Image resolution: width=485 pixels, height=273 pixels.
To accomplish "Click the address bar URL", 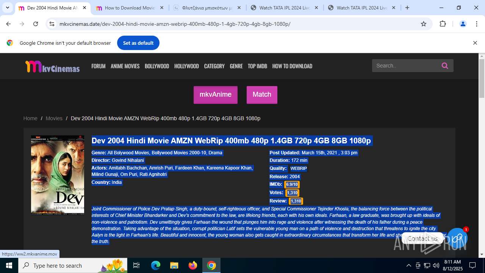I will pyautogui.click(x=175, y=24).
